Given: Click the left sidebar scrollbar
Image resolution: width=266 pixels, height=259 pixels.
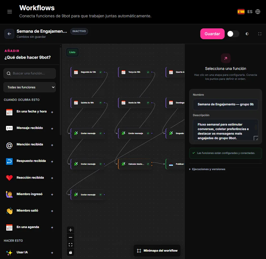Looking at the screenshot, I should coord(61,91).
